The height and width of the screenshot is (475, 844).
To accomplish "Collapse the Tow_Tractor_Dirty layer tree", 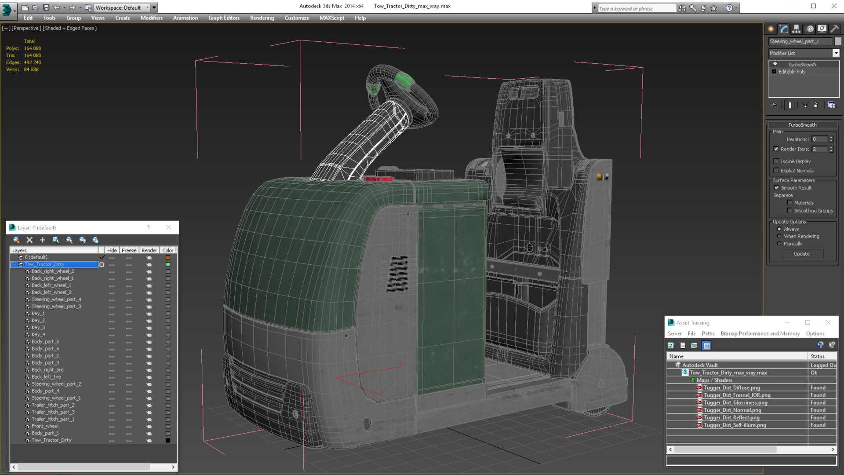I will [x=14, y=264].
